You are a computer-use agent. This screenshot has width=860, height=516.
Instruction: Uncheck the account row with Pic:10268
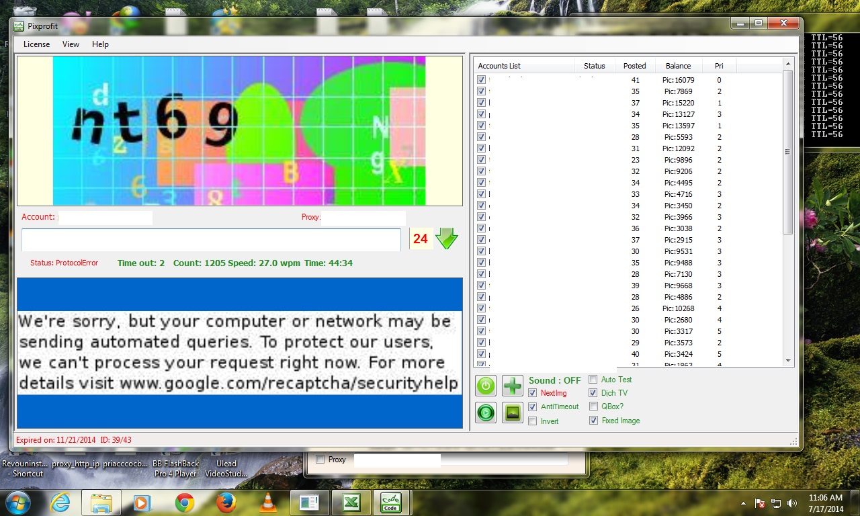(481, 308)
